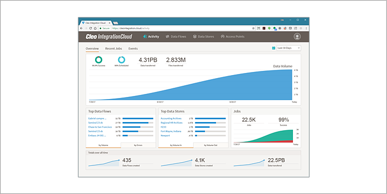Click the screen-capture extension icon beside star
The height and width of the screenshot is (194, 387).
coord(259,29)
